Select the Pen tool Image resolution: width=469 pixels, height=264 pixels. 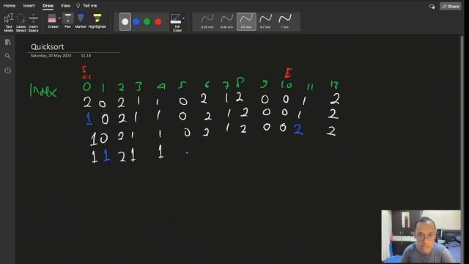coord(68,21)
